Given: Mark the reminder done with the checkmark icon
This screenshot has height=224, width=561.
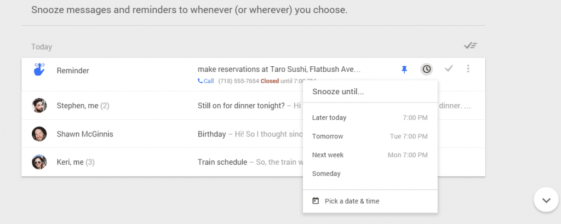Looking at the screenshot, I should point(449,68).
